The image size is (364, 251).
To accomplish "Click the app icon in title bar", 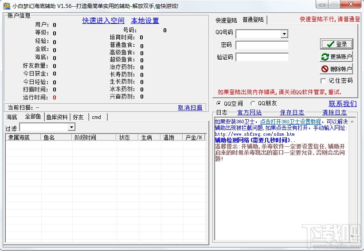I will (x=7, y=6).
